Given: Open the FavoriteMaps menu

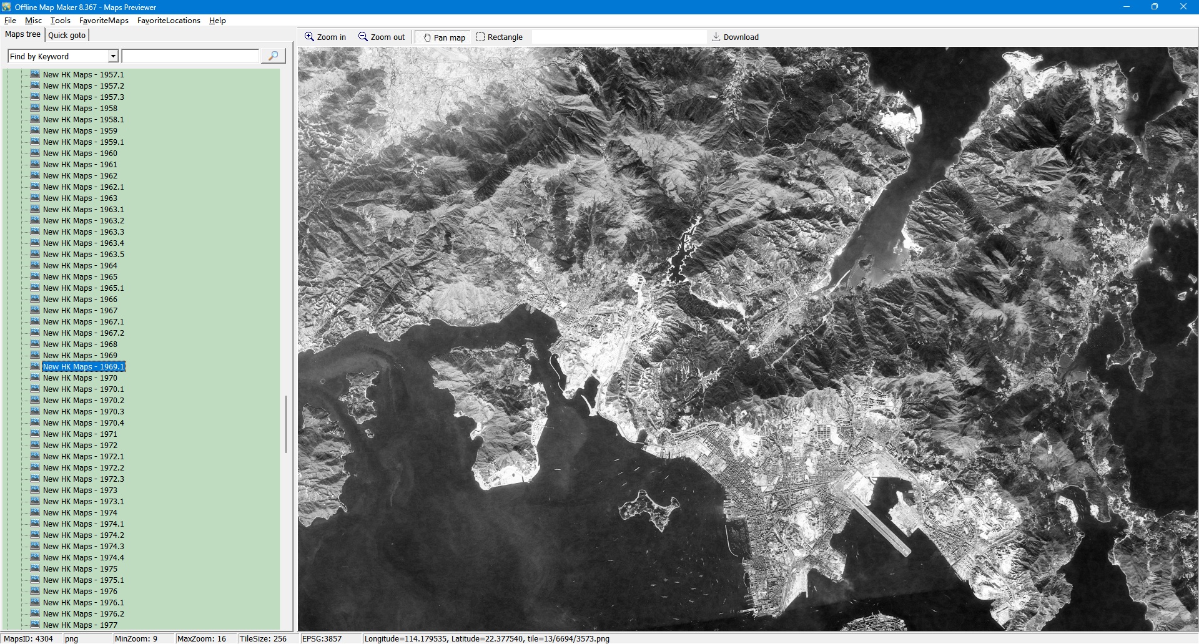Looking at the screenshot, I should (104, 20).
